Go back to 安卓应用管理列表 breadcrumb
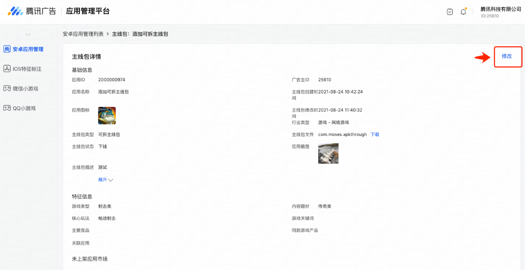 (x=83, y=34)
